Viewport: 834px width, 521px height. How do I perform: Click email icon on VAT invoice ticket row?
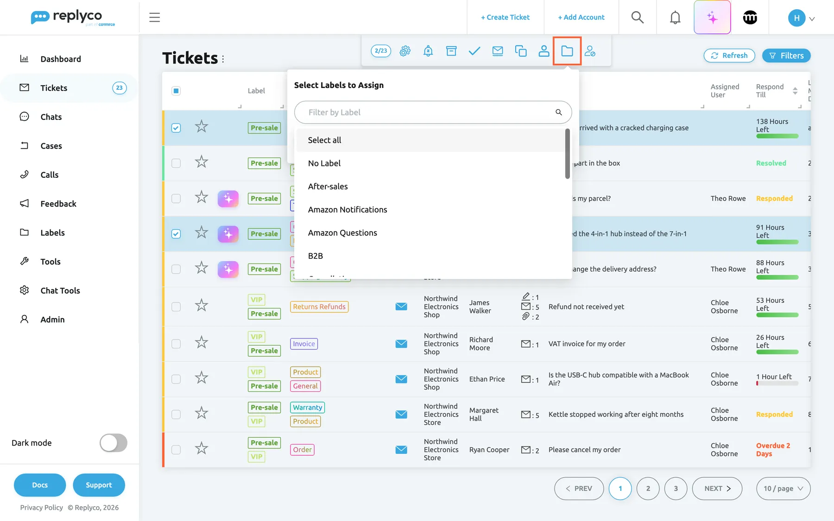coord(401,344)
